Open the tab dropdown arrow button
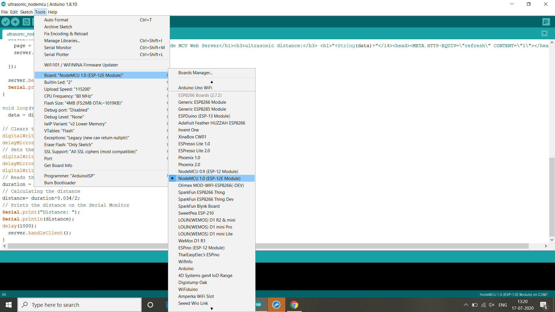This screenshot has width=555, height=312. coord(544,34)
